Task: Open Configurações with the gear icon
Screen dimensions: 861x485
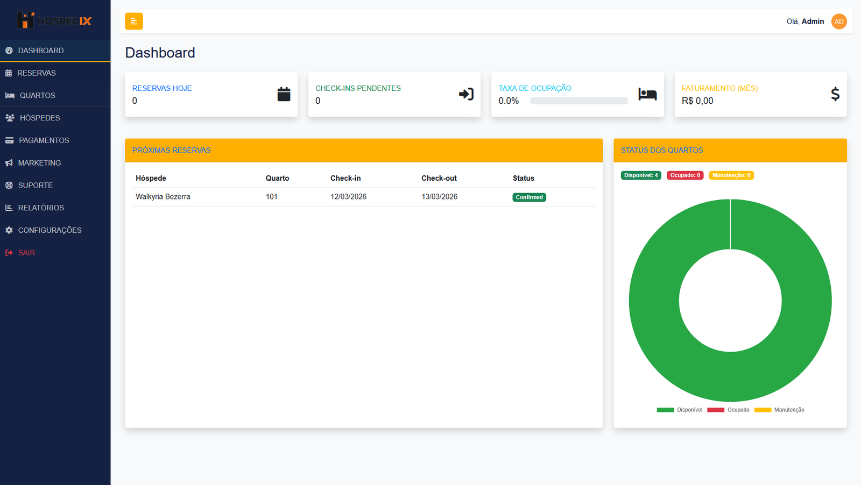Action: pyautogui.click(x=9, y=230)
